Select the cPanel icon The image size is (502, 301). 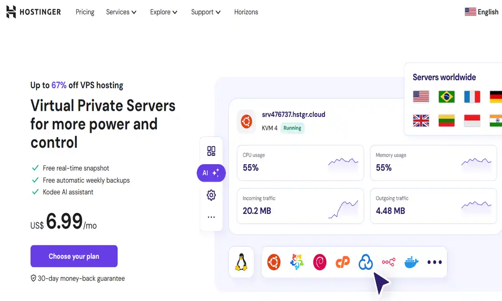point(343,263)
